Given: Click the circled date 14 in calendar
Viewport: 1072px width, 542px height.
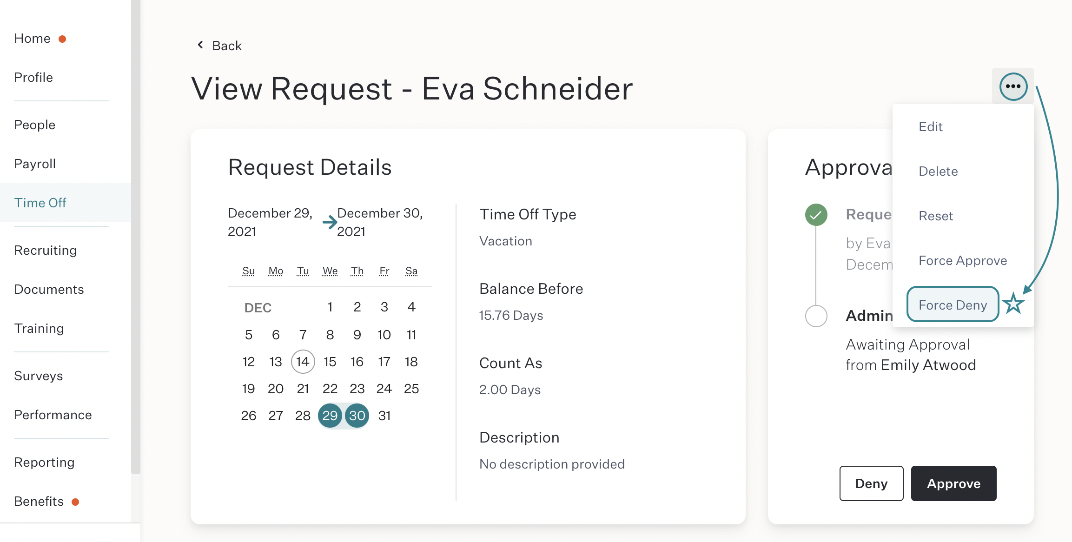Looking at the screenshot, I should (x=303, y=362).
